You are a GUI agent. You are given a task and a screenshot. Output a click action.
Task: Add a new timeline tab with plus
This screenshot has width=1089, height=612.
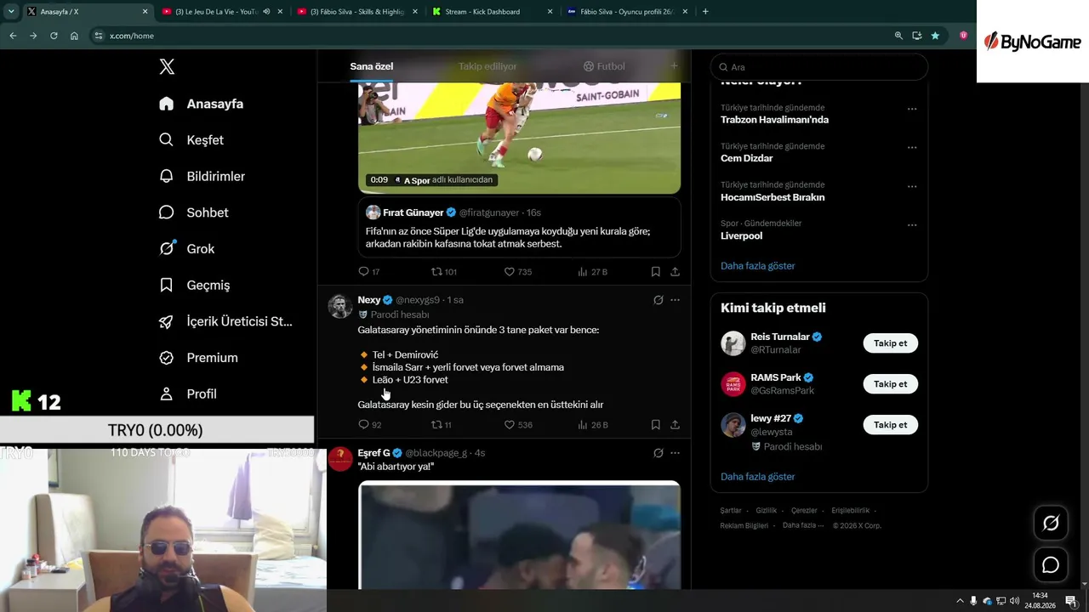coord(674,66)
